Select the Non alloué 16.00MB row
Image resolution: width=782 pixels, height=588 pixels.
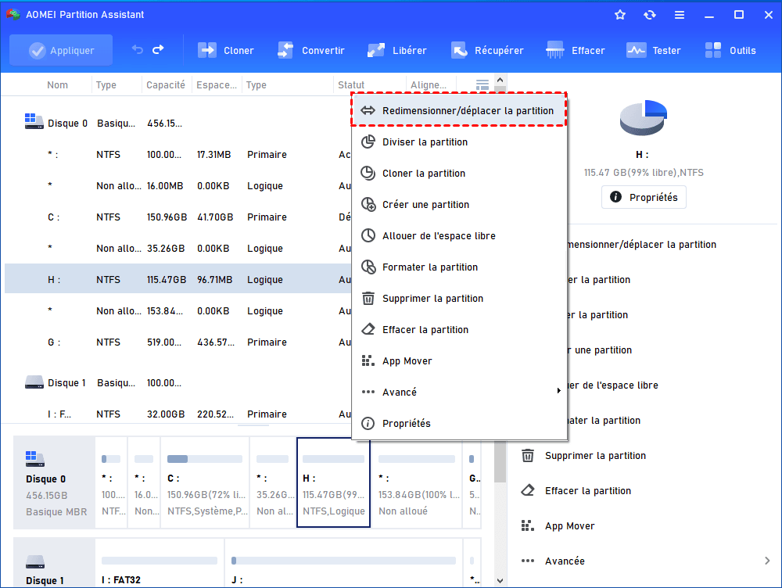(x=177, y=185)
